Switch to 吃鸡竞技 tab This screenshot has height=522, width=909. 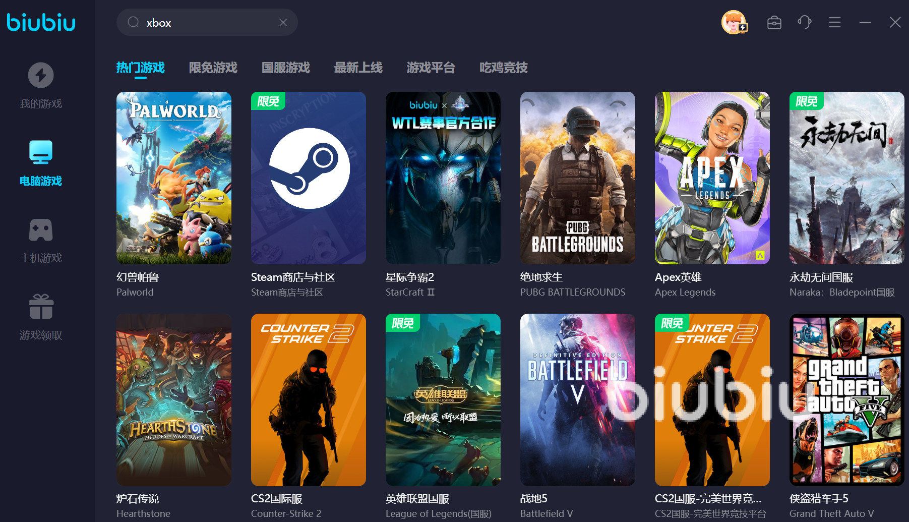504,68
